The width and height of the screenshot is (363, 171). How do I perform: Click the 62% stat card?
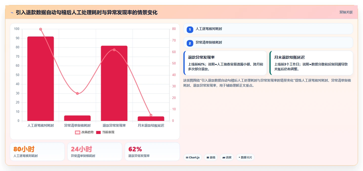(x=152, y=152)
